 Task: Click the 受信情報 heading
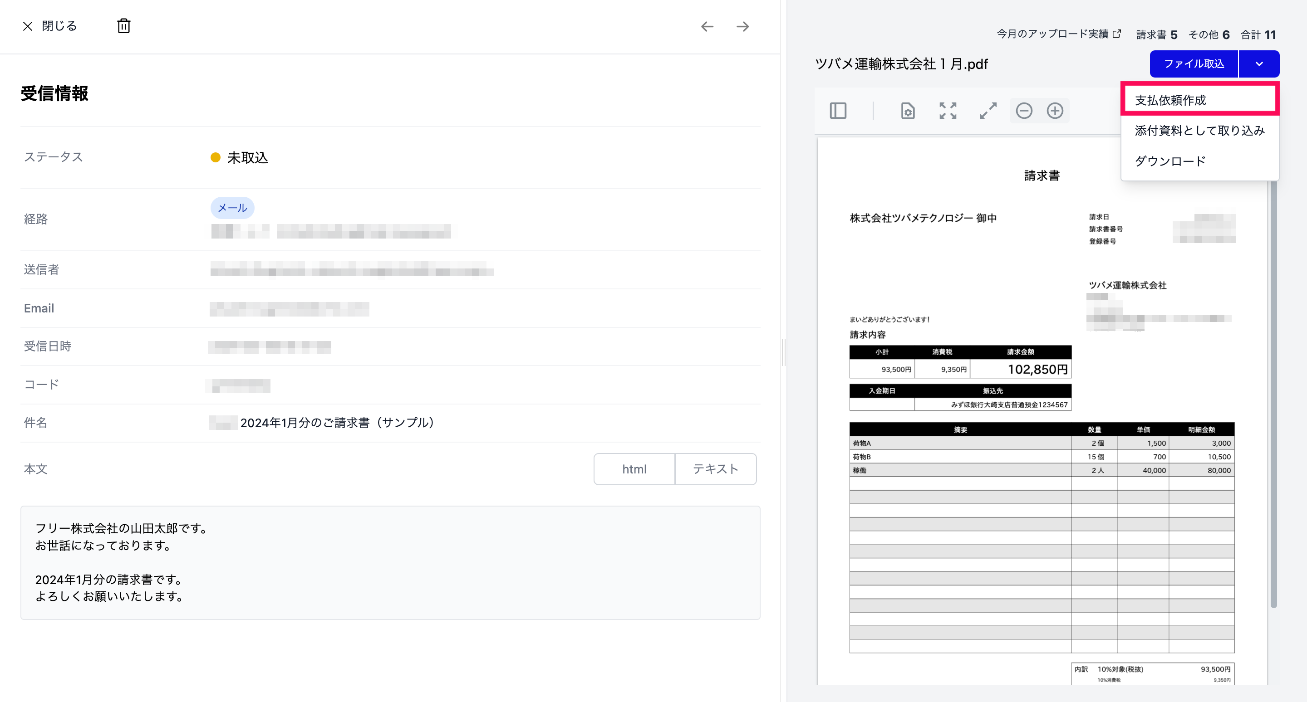tap(54, 93)
